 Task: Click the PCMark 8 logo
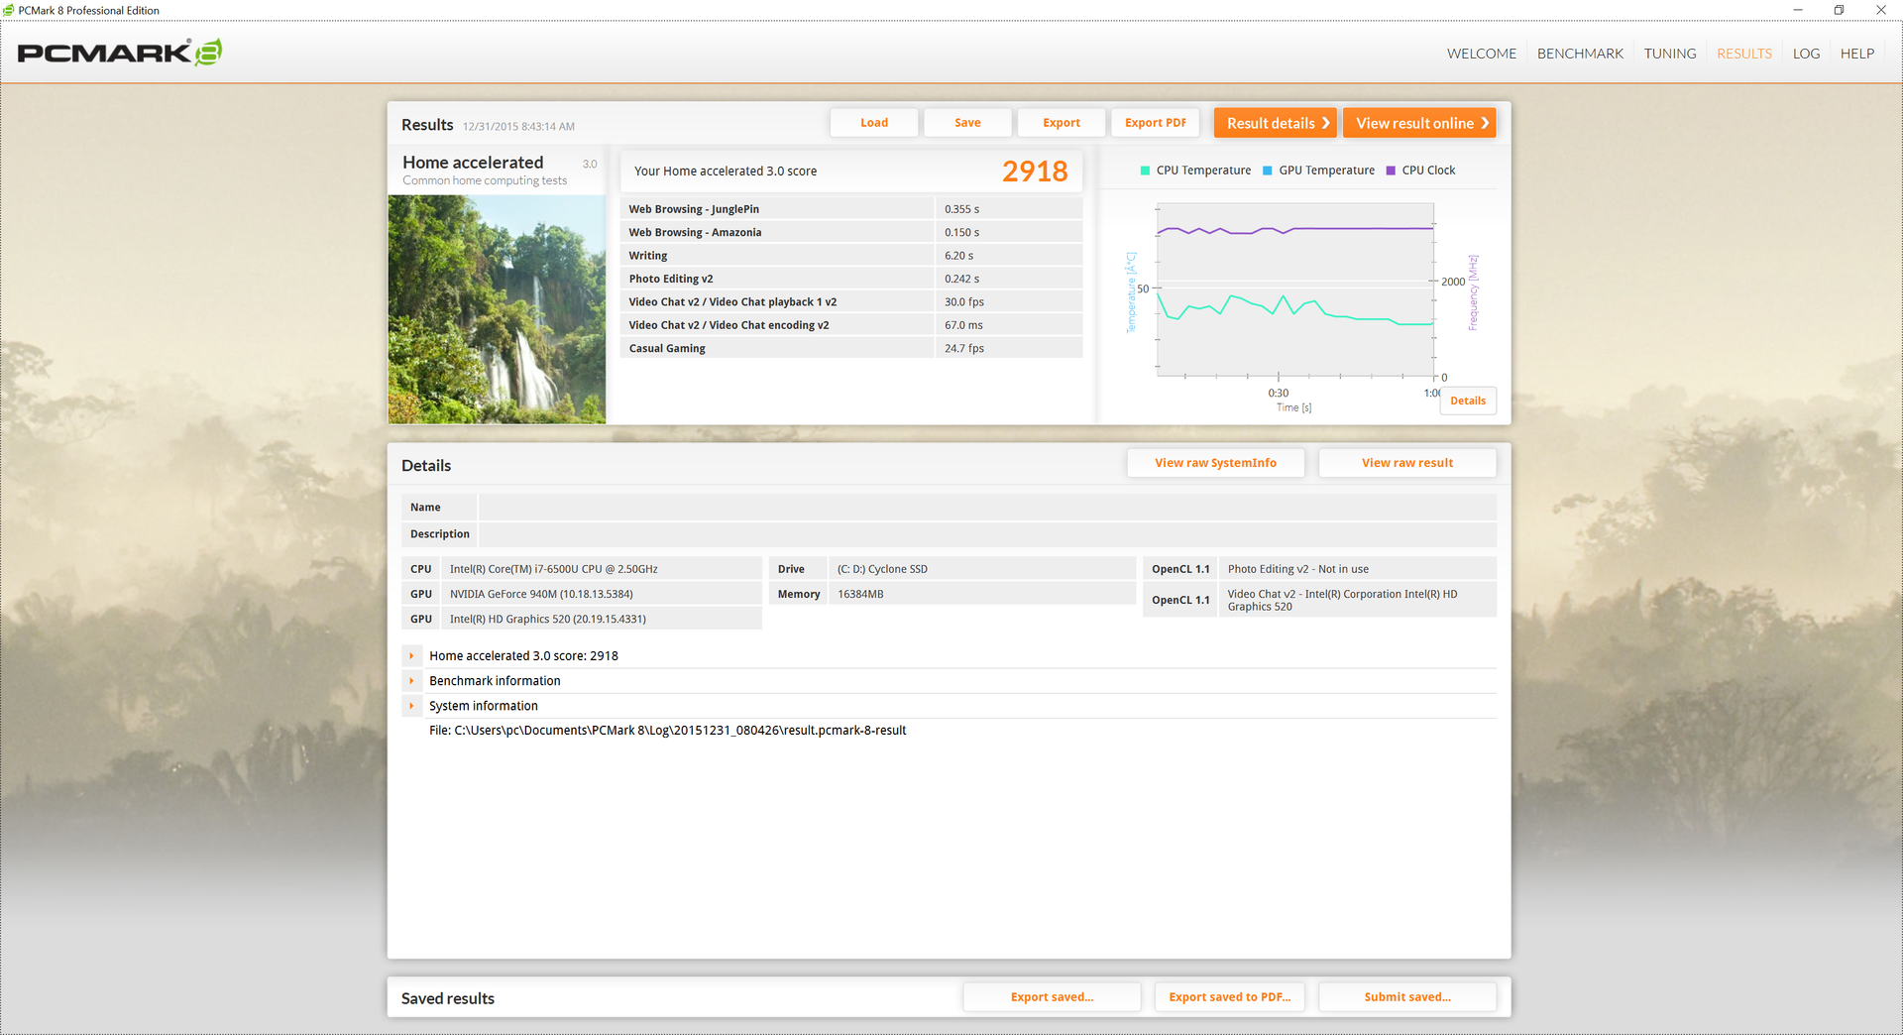tap(119, 53)
